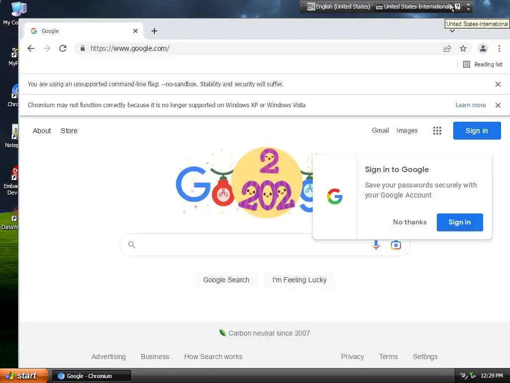
Task: Open Chromium three-dot menu
Action: pyautogui.click(x=499, y=48)
